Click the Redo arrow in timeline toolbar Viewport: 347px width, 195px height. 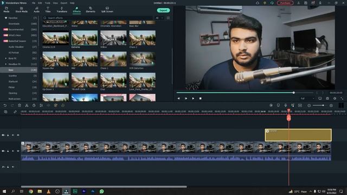12,106
